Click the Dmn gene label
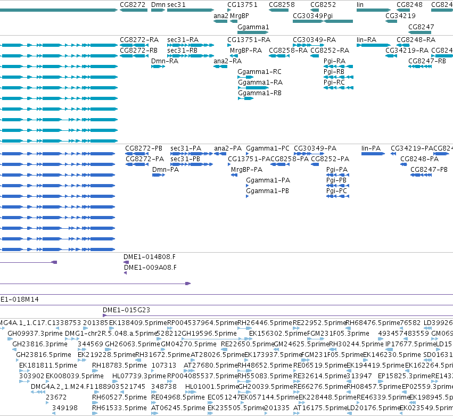453x416 pixels. coord(158,5)
